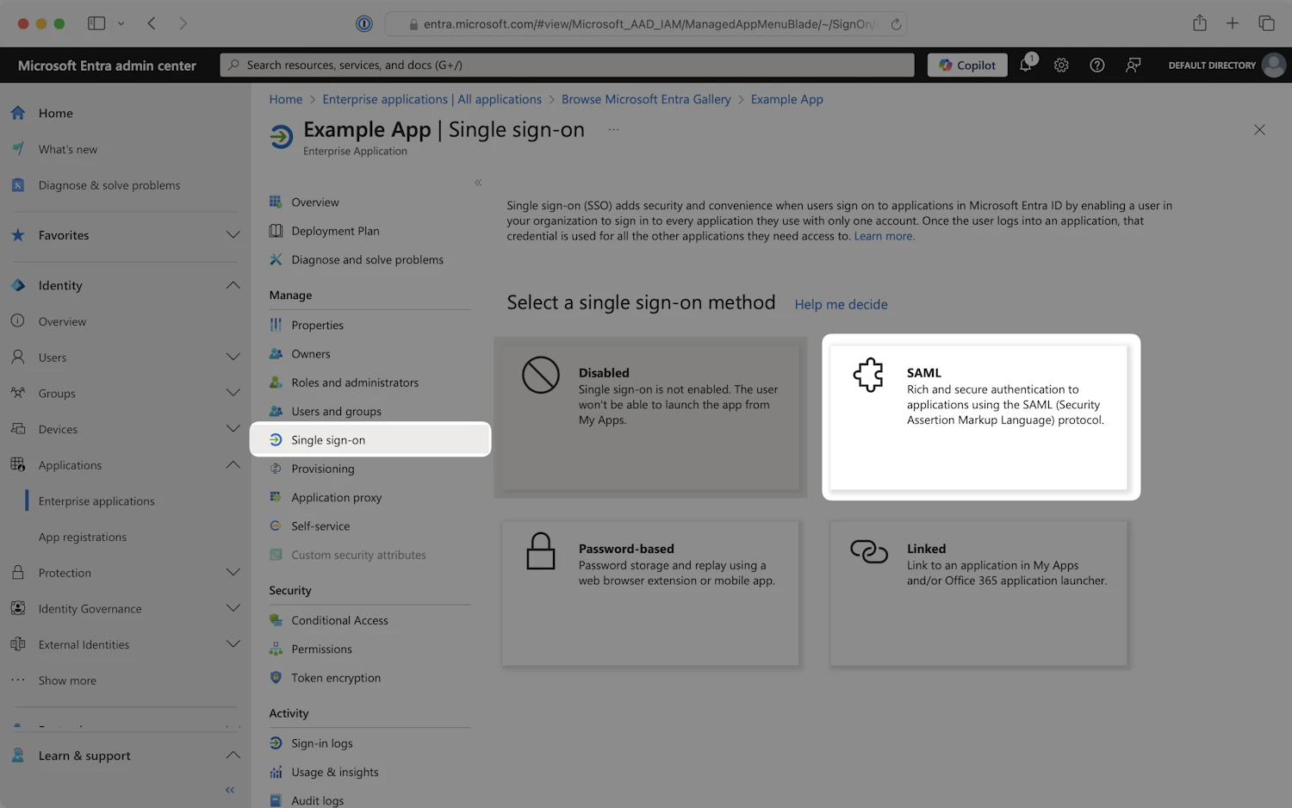Click Browse Microsoft Entra Gallery breadcrumb
Screen dimensions: 1292x808
click(x=646, y=99)
